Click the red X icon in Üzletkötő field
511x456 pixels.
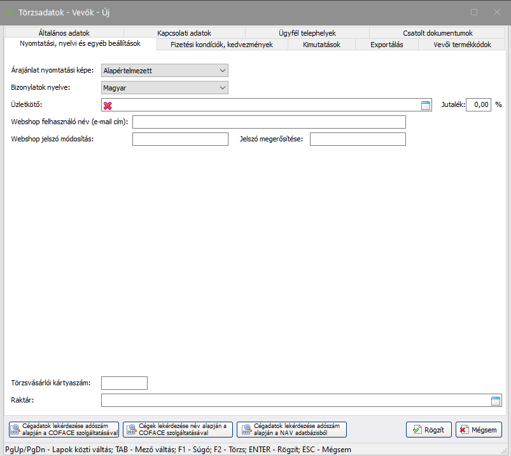108,106
